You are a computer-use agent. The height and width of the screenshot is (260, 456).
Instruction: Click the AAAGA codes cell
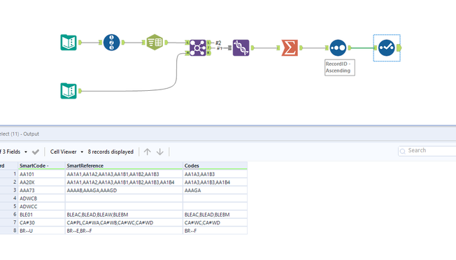(x=215, y=190)
